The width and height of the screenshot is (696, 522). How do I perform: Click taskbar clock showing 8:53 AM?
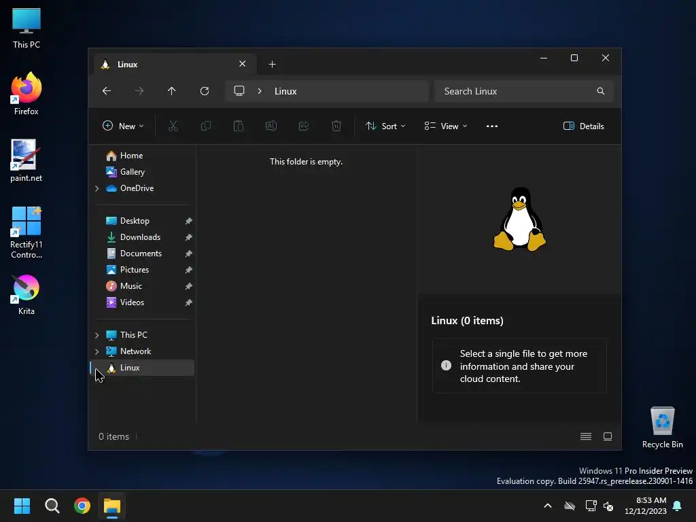coord(646,506)
